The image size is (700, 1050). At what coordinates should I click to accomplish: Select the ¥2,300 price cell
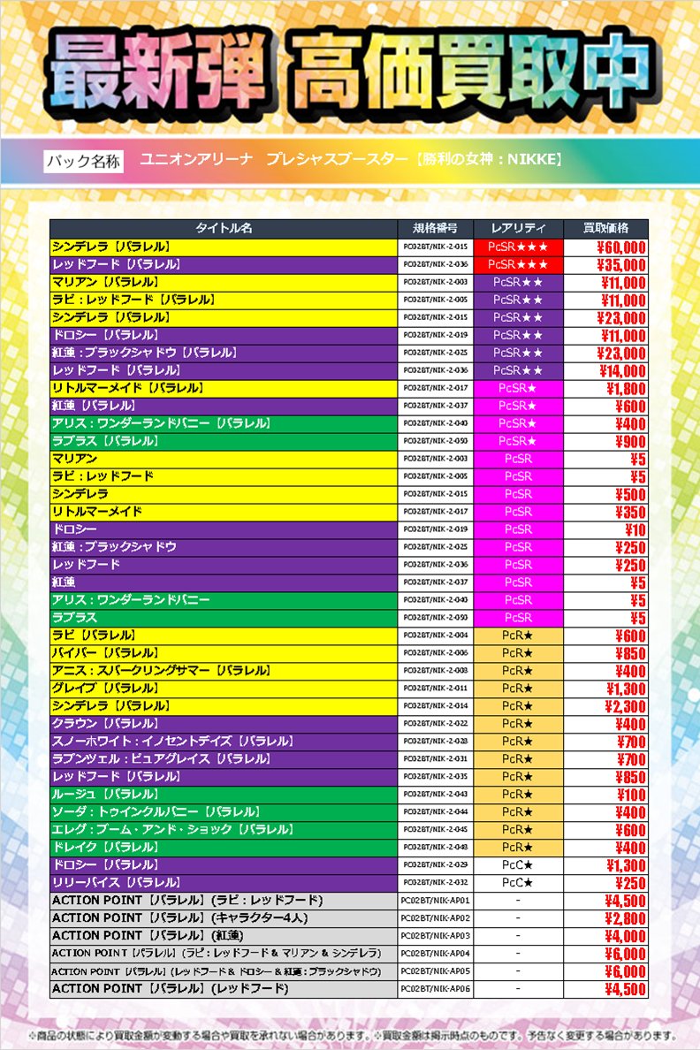605,706
